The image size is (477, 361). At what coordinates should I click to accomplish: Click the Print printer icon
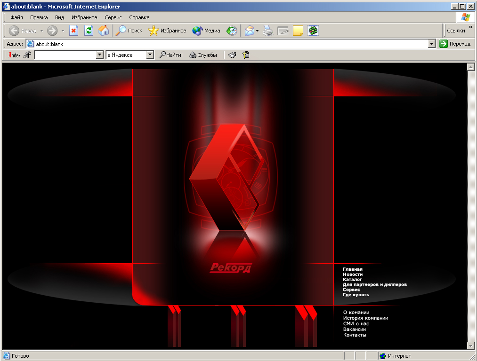tap(267, 31)
